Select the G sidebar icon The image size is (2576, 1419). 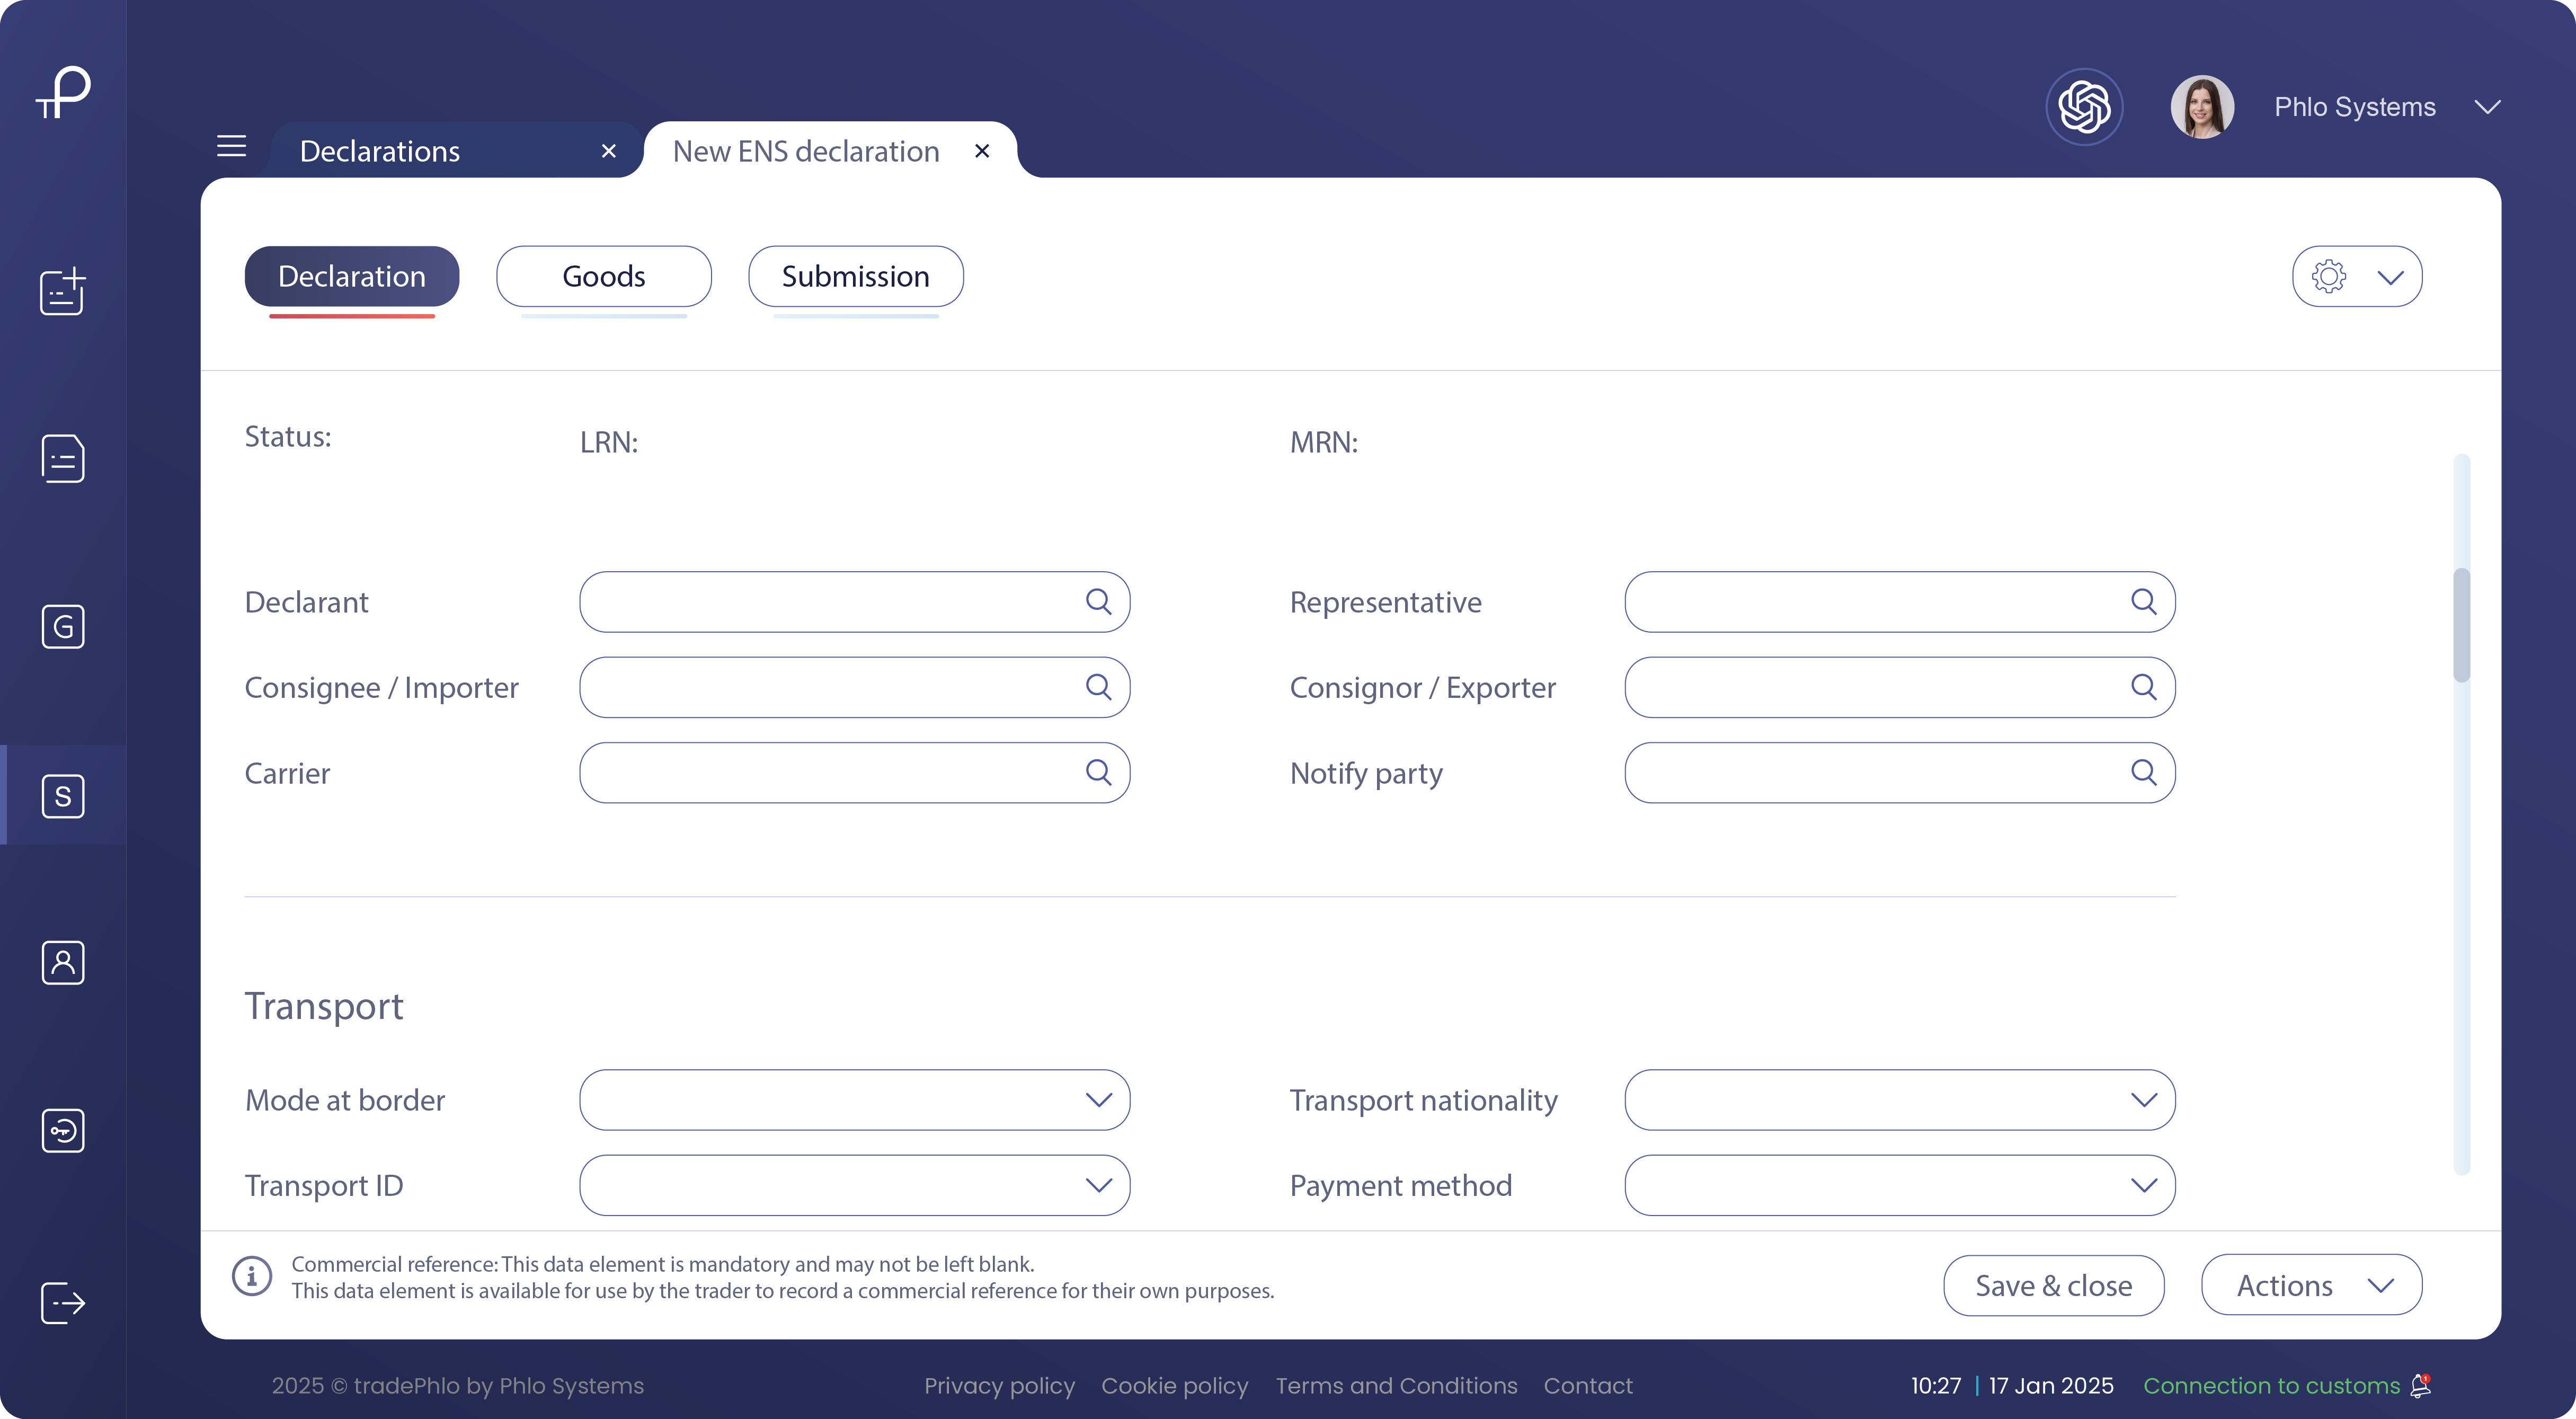tap(63, 627)
